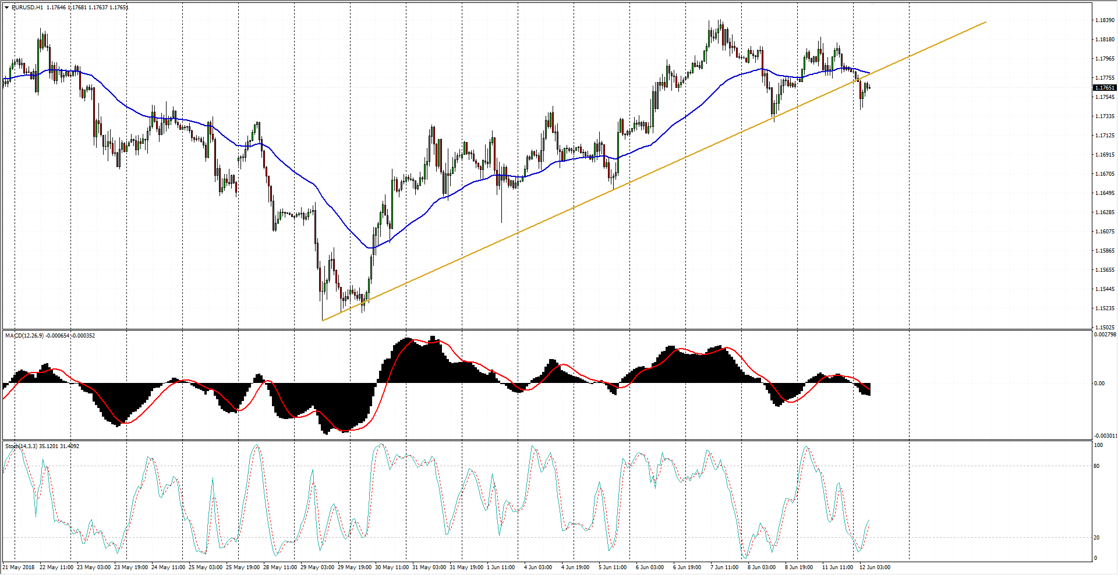Viewport: 1118px width, 575px height.
Task: Click the 1 Jun 11:00 time label
Action: (501, 567)
